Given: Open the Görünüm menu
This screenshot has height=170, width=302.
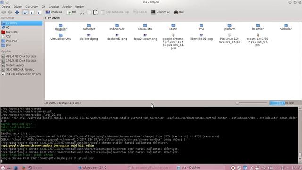Looking at the screenshot, I should [32, 7].
